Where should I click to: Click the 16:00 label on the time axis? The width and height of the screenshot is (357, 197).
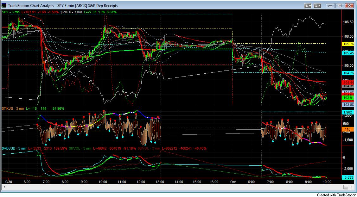click(x=214, y=182)
